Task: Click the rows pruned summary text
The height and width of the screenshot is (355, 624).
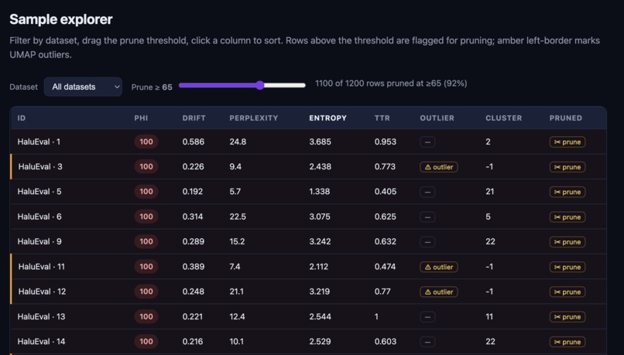Action: [391, 84]
